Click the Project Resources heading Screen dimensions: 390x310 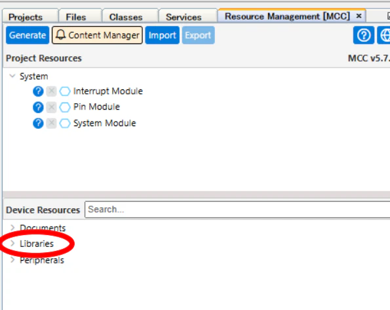tap(44, 58)
